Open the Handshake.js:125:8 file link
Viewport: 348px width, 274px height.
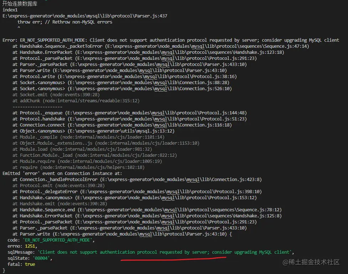(x=178, y=216)
